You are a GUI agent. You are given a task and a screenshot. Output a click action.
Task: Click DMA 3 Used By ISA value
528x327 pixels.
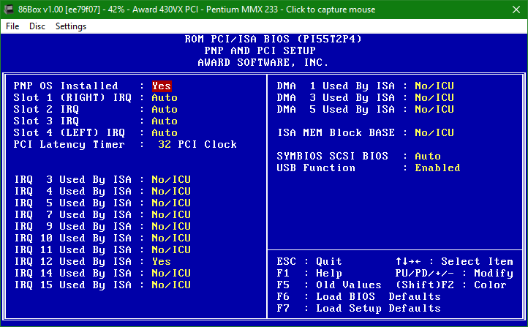[434, 98]
